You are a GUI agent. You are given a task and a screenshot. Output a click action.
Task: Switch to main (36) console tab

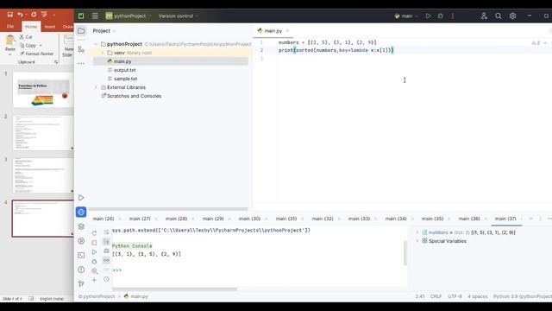[x=469, y=219]
